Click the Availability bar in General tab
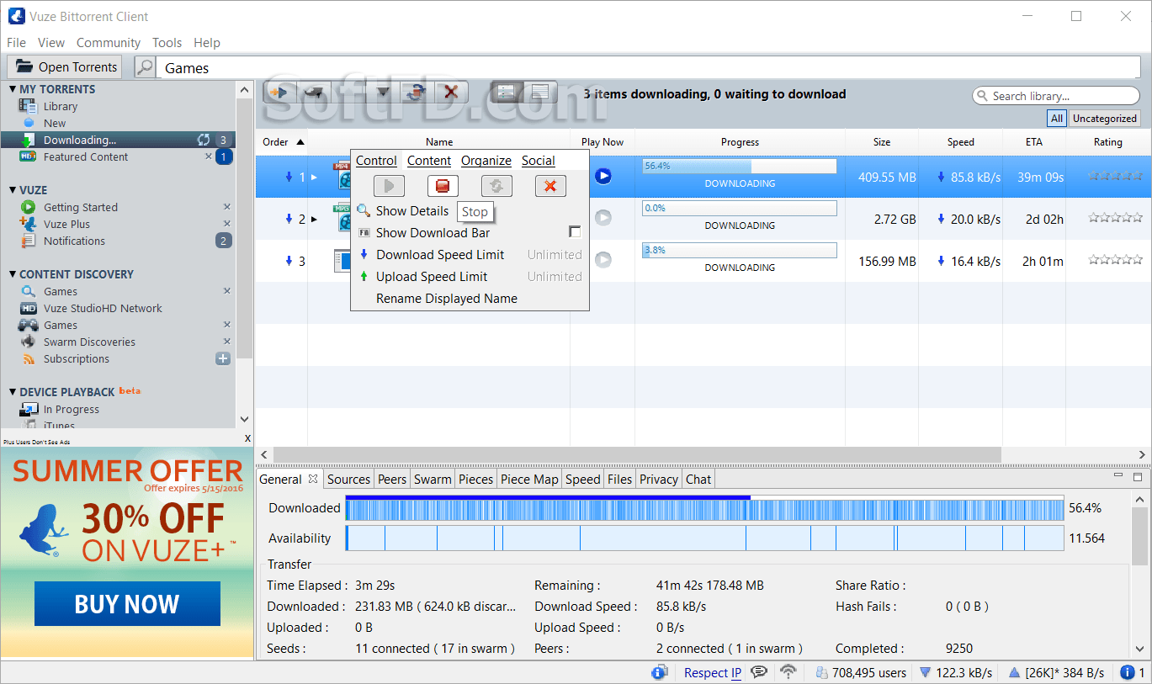1152x684 pixels. (705, 538)
